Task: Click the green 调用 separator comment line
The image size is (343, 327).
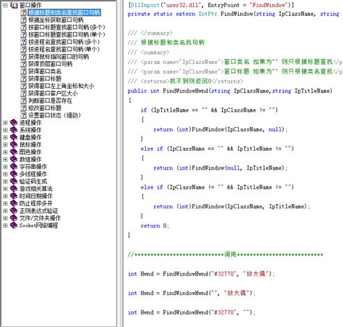Action: pyautogui.click(x=225, y=255)
